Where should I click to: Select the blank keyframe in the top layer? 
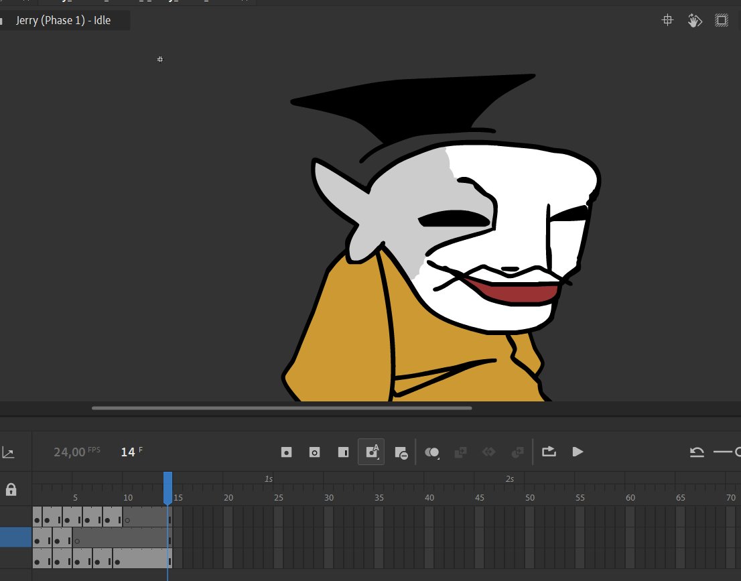pyautogui.click(x=127, y=521)
